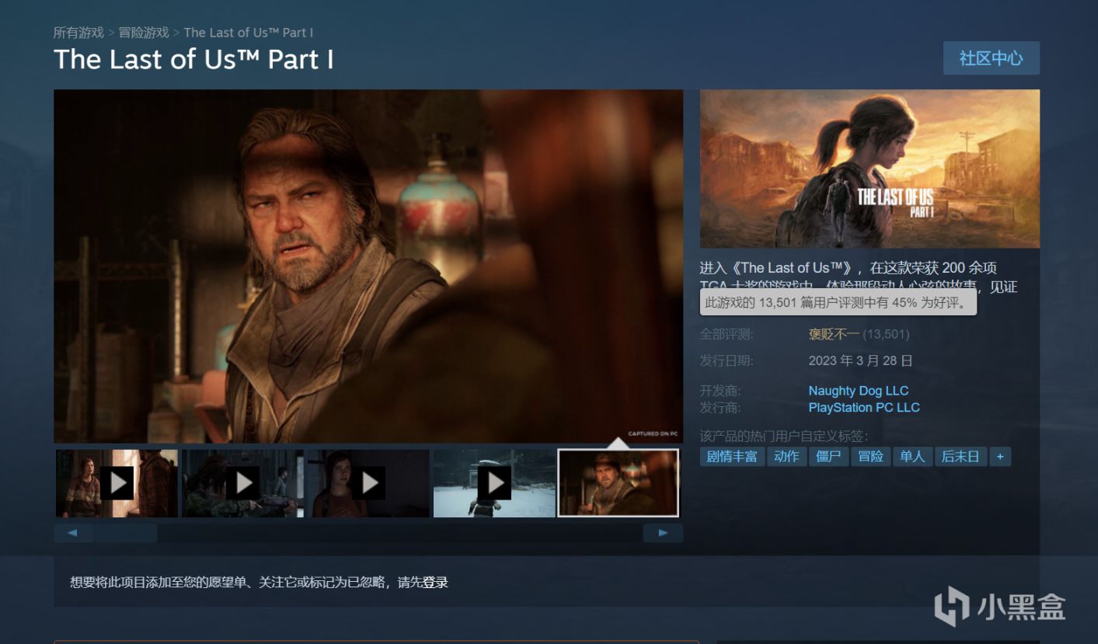Click the 该产品的热门用户自定义标签 heading
Viewport: 1098px width, 644px height.
point(784,436)
